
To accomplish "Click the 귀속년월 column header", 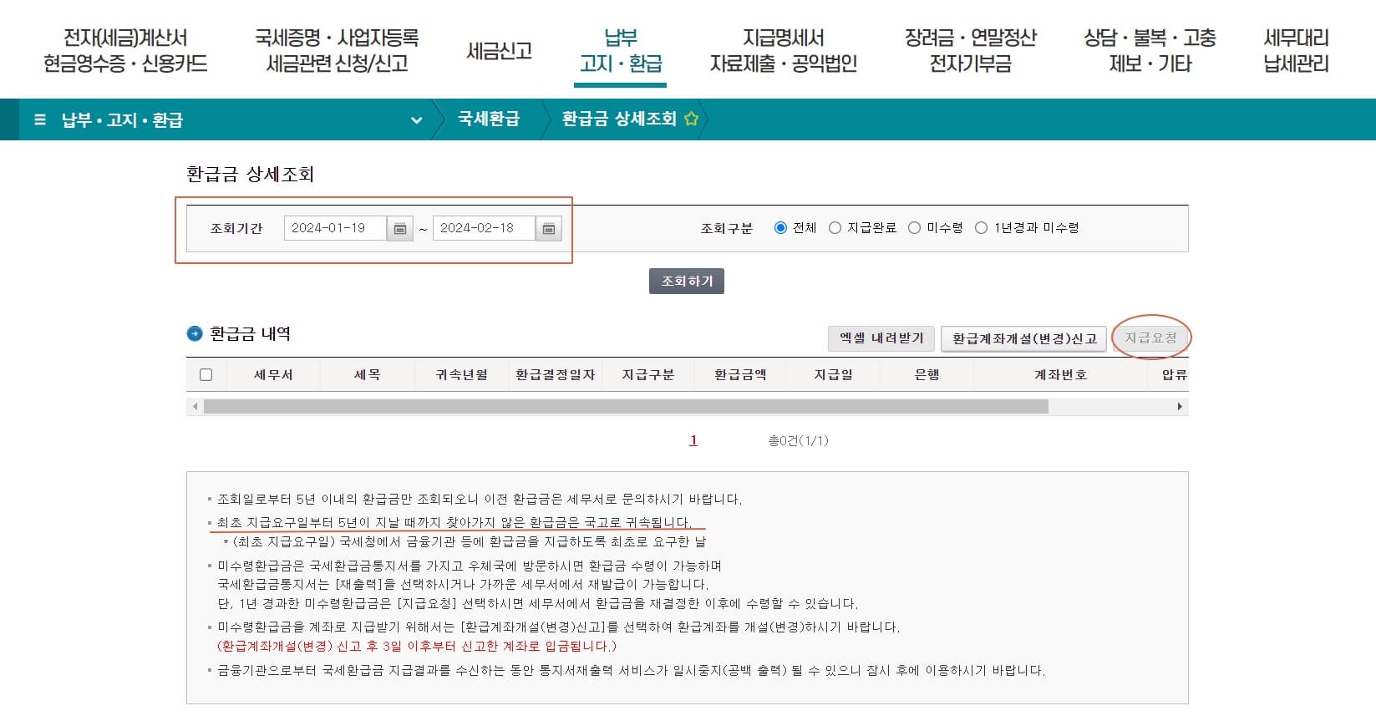I will (461, 375).
